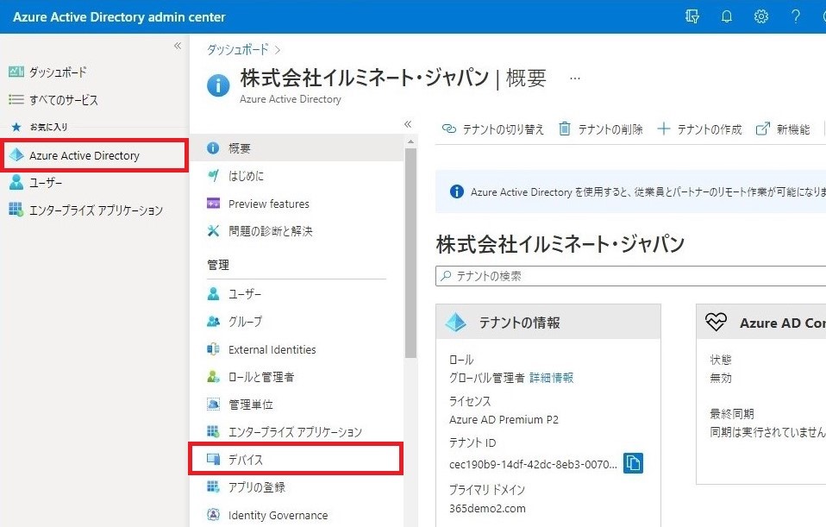
Task: Select 概要 in the resource menu
Action: (x=297, y=148)
